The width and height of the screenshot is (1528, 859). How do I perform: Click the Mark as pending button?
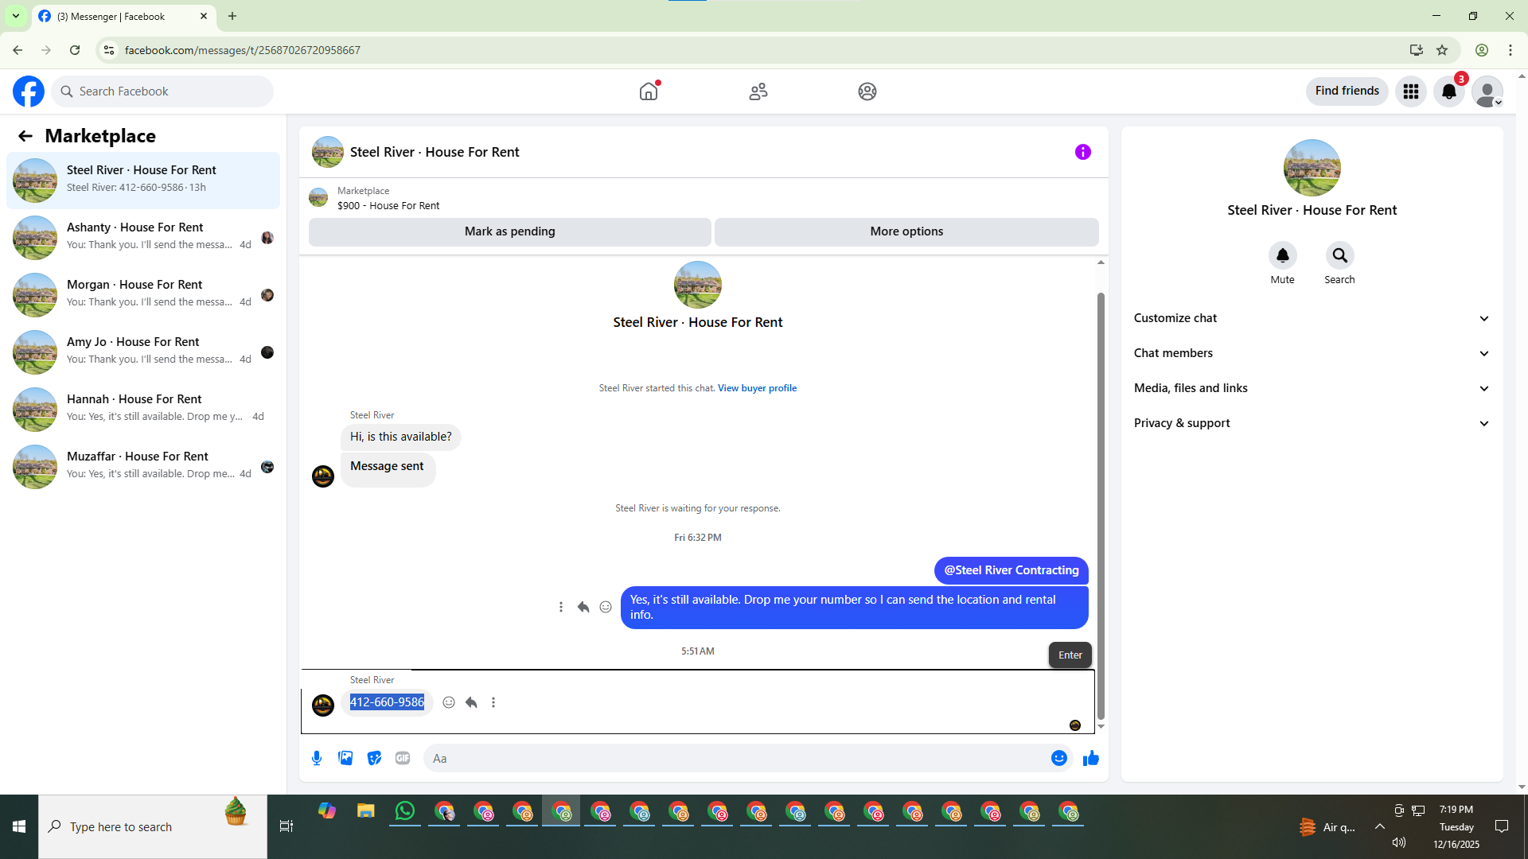coord(510,231)
